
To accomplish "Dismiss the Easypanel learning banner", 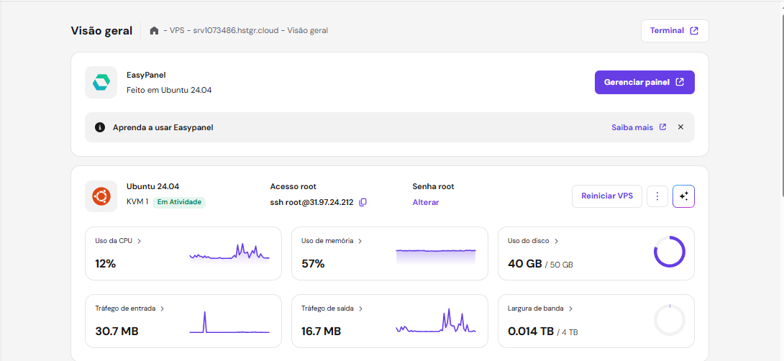I will pyautogui.click(x=680, y=127).
